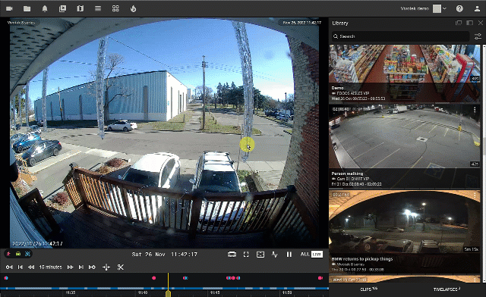Screen dimensions: 486x297
Task: Toggle the vehicle detection filter icon
Action: (18, 254)
